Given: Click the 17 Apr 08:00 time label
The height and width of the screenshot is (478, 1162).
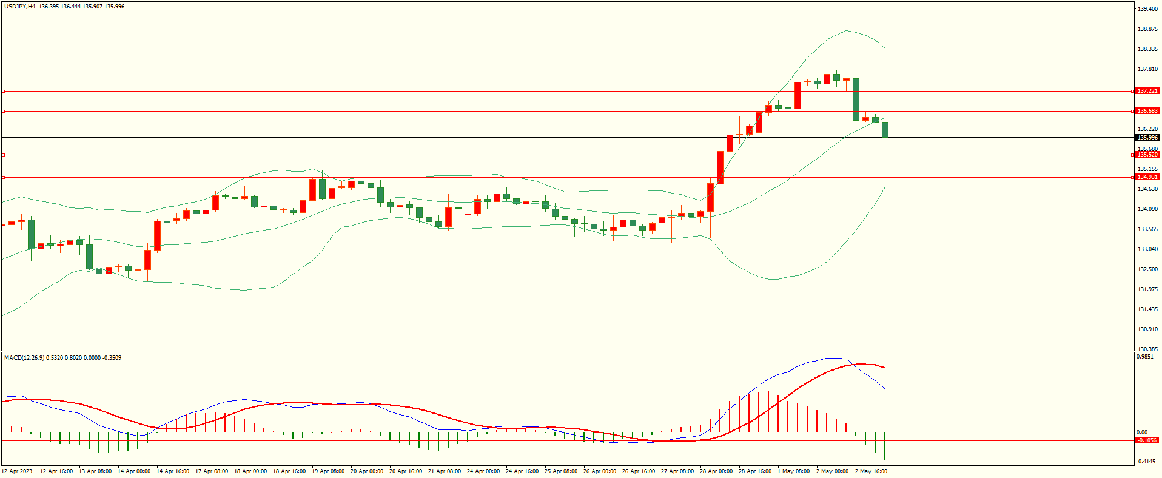Looking at the screenshot, I should pyautogui.click(x=212, y=471).
